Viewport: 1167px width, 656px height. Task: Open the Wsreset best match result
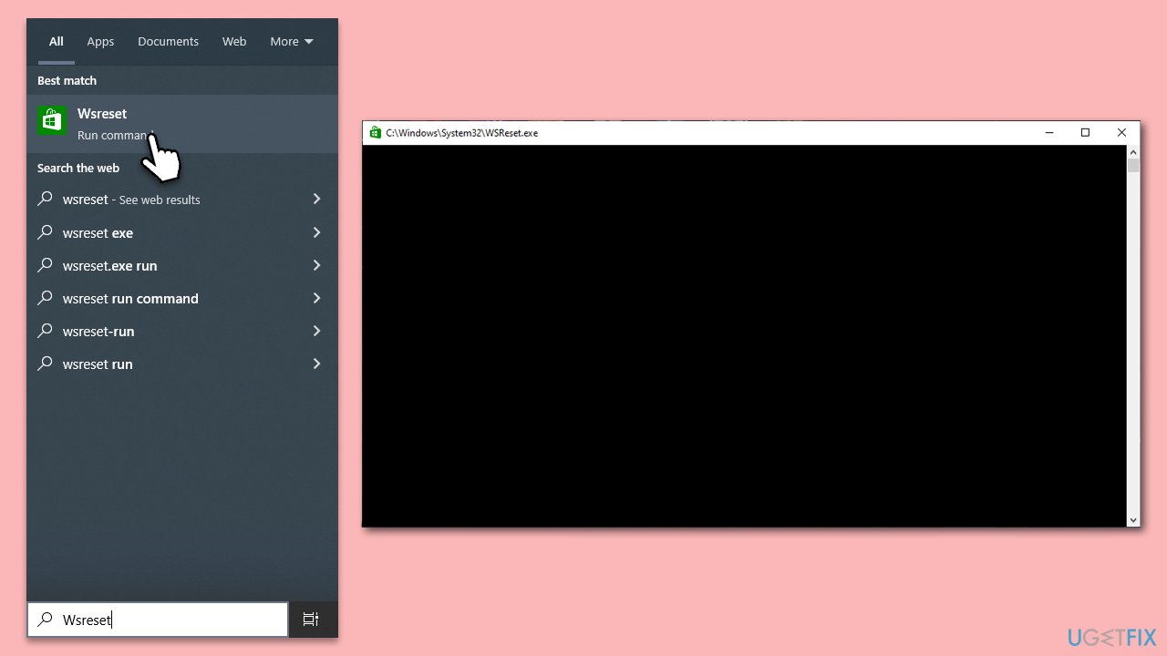pos(182,123)
